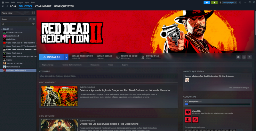256x131 pixels.
Task: Open the henriqueyeyeu account dropdown
Action: click(x=229, y=3)
